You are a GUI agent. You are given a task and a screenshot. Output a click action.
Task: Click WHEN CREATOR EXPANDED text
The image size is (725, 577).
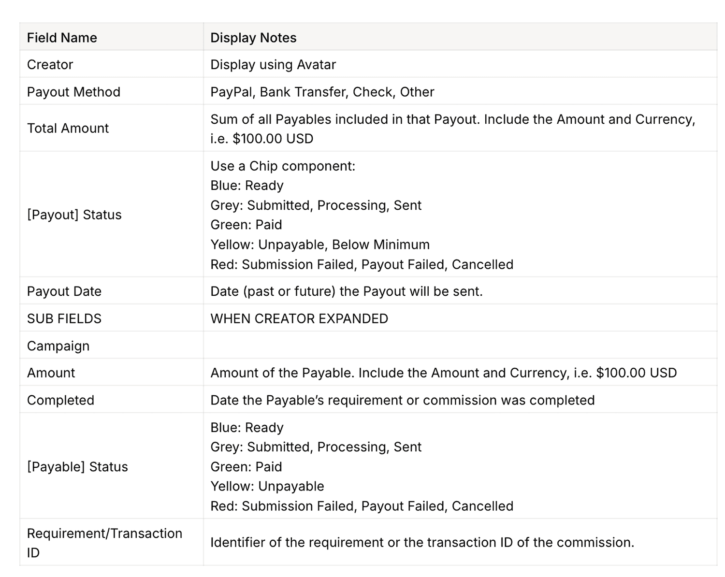tap(299, 318)
